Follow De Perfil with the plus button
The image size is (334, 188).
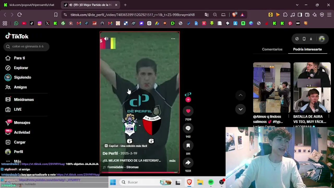[188, 99]
